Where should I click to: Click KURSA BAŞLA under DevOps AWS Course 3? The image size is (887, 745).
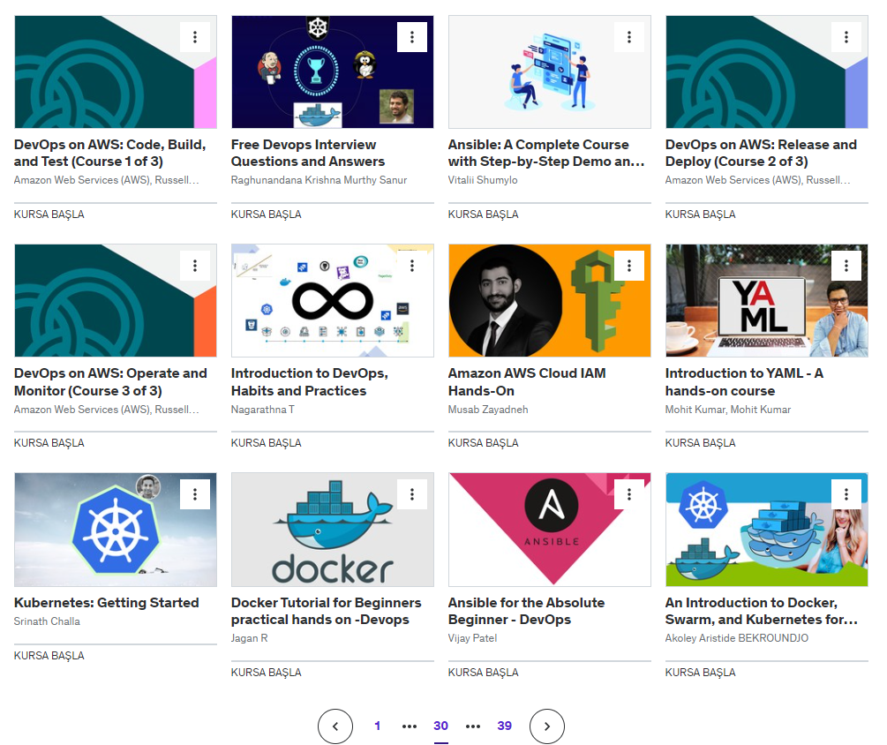pyautogui.click(x=49, y=443)
